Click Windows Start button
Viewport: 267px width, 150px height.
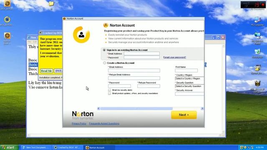(x=9, y=147)
